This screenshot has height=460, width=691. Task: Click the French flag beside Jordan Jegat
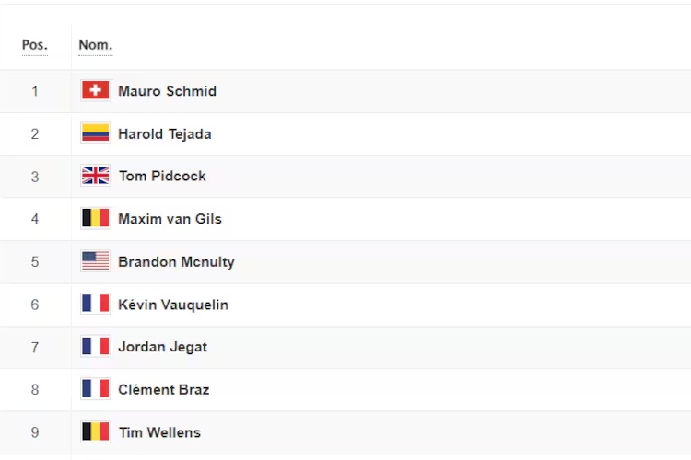click(95, 347)
